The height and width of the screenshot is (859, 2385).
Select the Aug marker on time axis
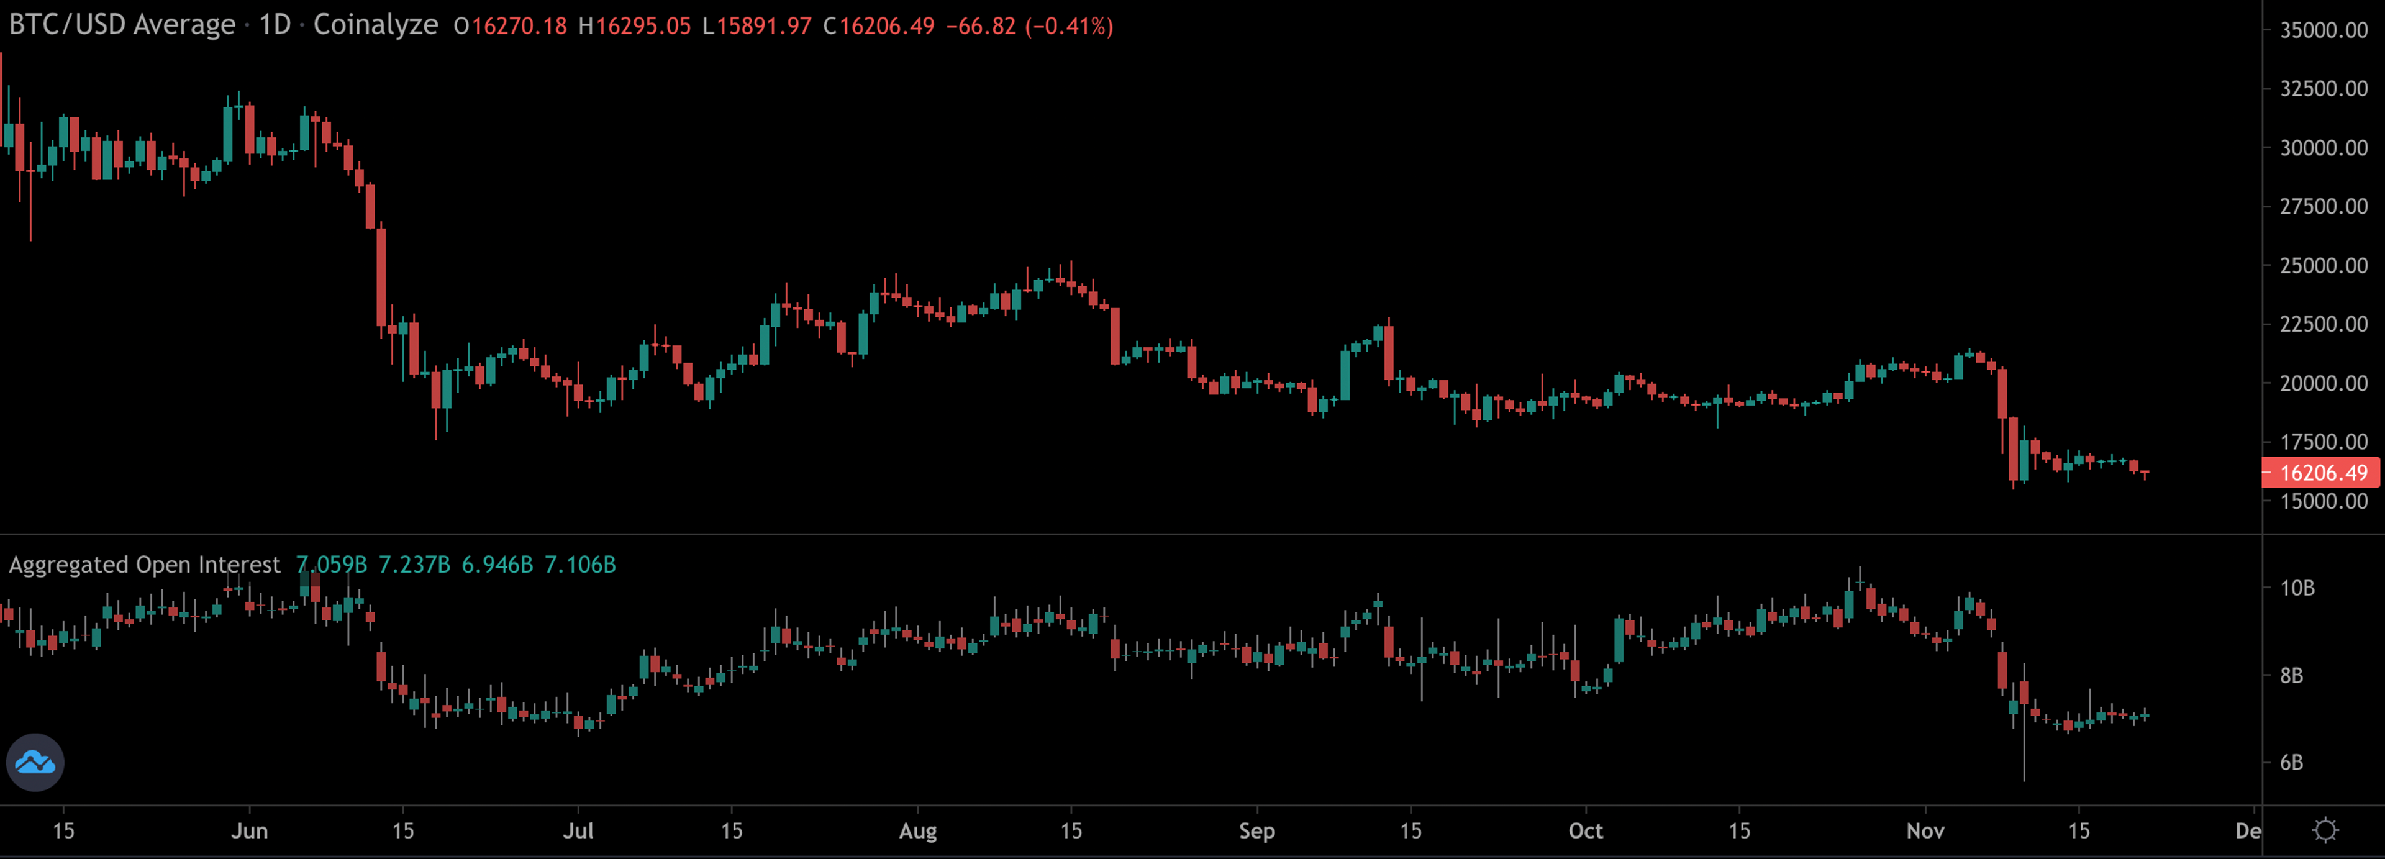[917, 830]
